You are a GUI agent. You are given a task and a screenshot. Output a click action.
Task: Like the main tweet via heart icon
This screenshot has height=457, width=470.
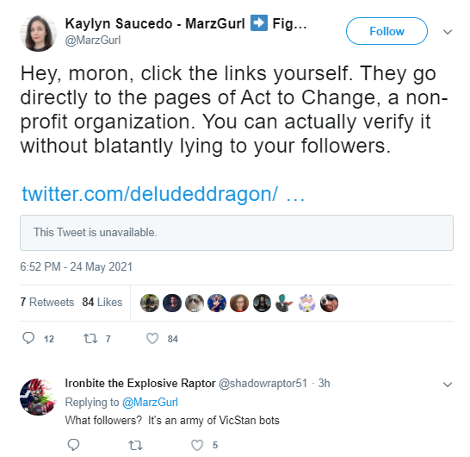[x=152, y=339]
